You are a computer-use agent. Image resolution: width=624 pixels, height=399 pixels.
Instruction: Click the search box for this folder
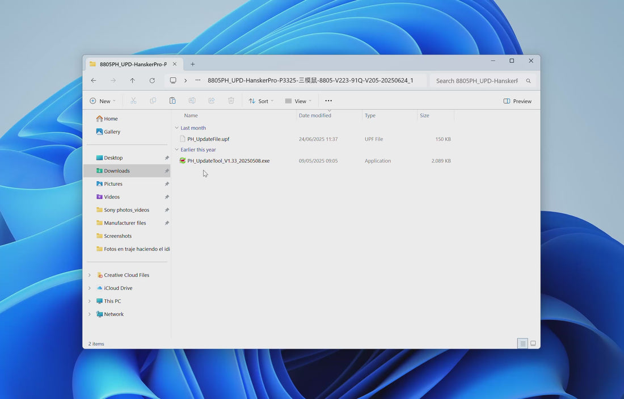click(x=477, y=81)
